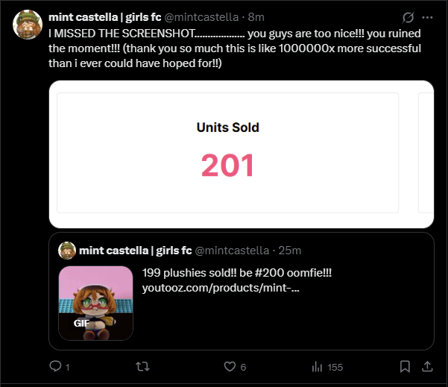This screenshot has height=387, width=448.
Task: Open the three-dot more options menu
Action: (427, 16)
